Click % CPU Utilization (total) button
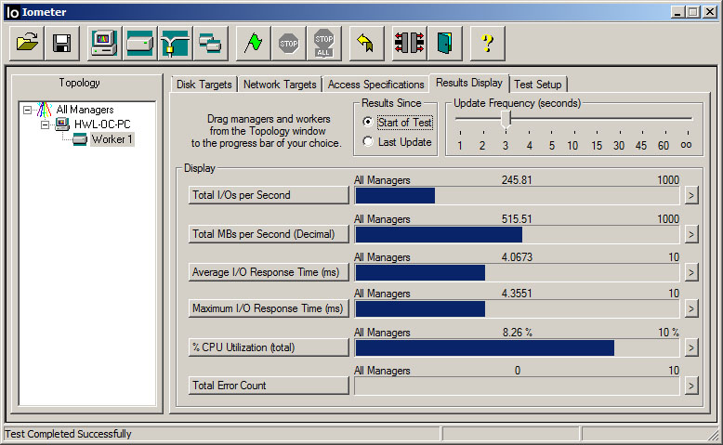The height and width of the screenshot is (445, 723). [x=269, y=347]
